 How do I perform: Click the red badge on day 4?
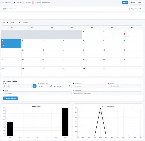coord(3,43)
